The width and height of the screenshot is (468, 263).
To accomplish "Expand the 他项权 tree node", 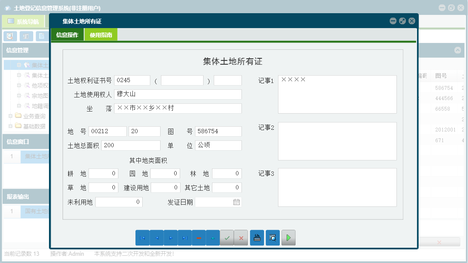I will pos(19,85).
